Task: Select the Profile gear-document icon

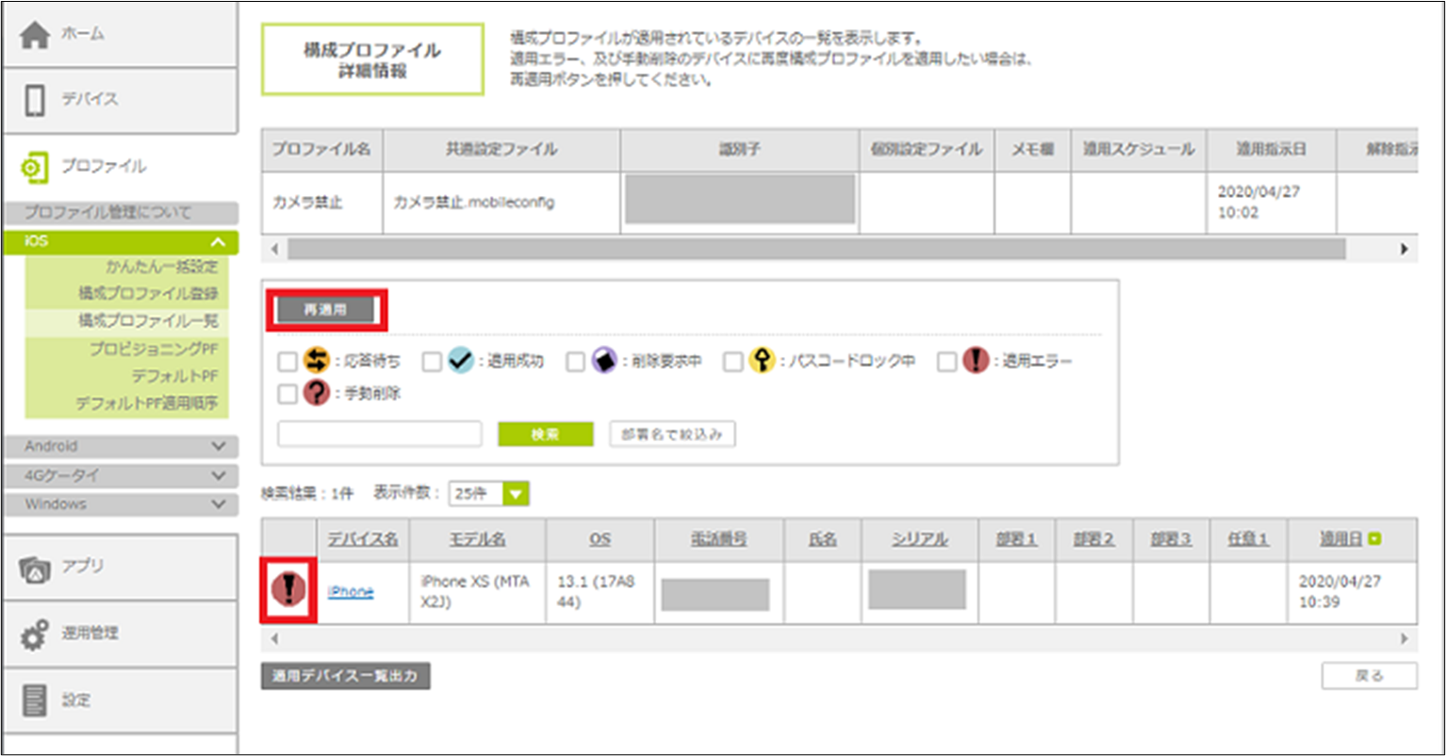Action: pyautogui.click(x=35, y=168)
